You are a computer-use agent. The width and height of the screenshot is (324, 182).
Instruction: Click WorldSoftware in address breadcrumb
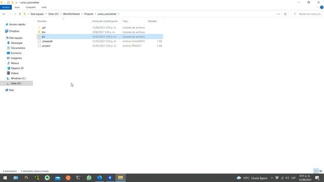(71, 14)
